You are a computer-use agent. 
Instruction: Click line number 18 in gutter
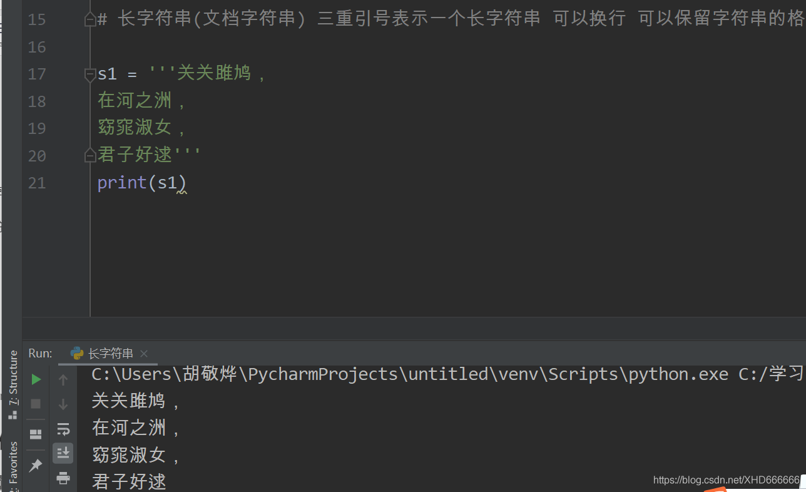point(37,101)
